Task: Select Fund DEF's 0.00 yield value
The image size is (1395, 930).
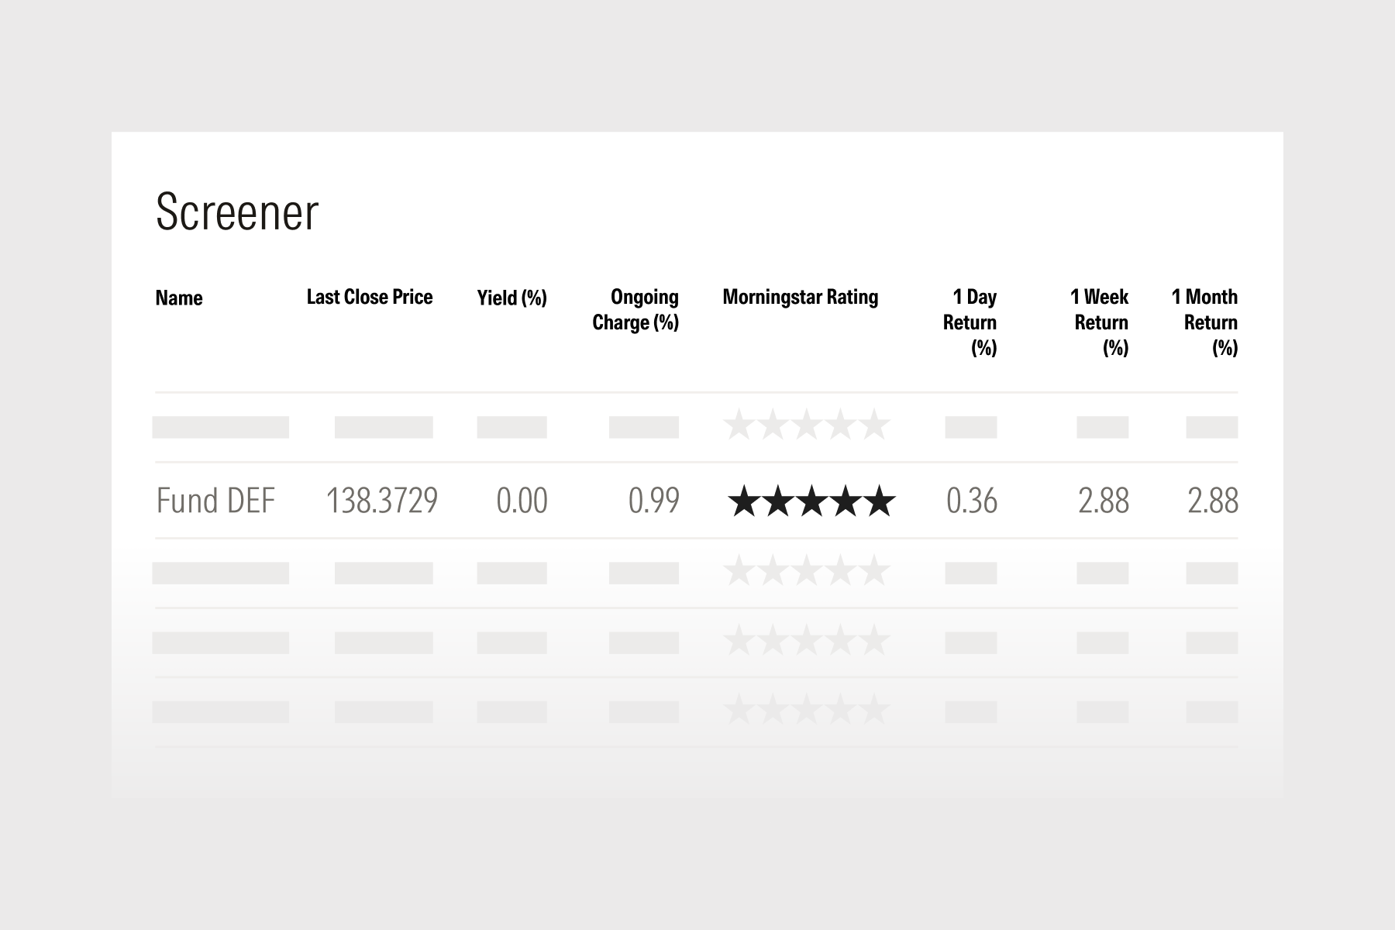Action: coord(522,501)
